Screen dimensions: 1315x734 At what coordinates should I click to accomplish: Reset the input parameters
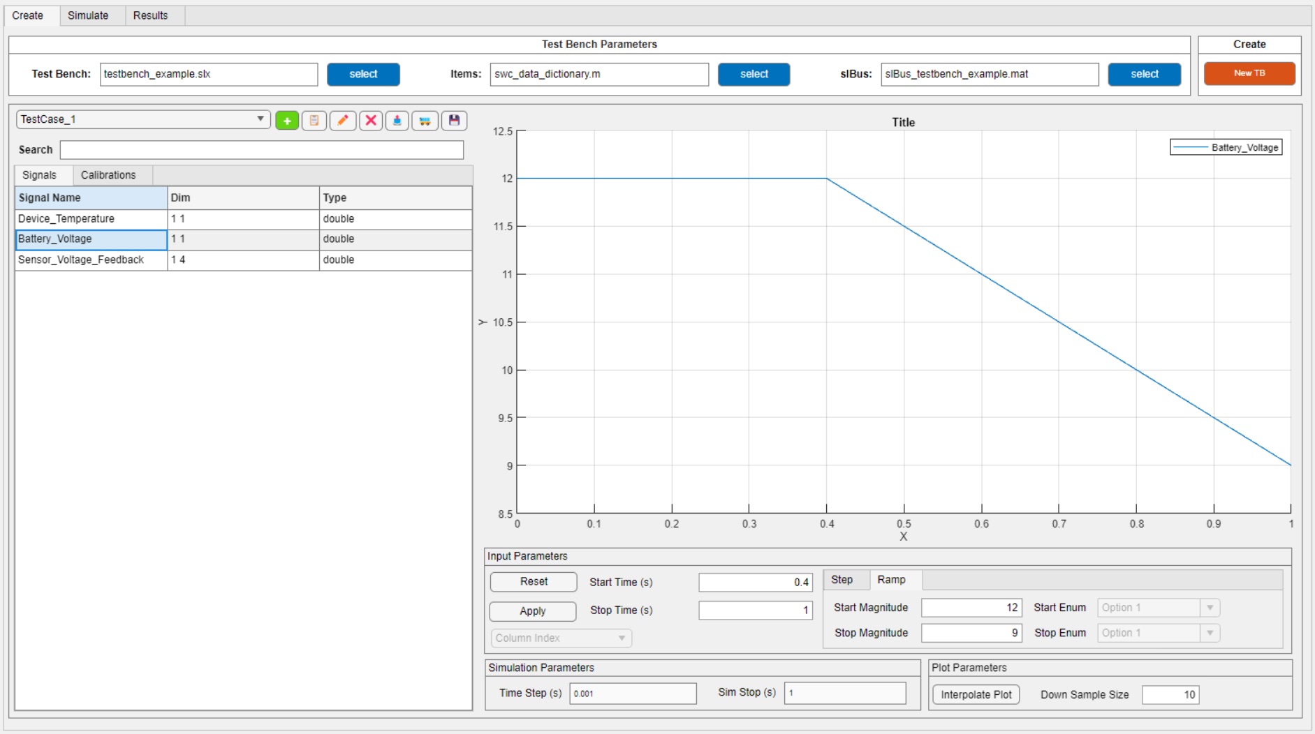[533, 581]
